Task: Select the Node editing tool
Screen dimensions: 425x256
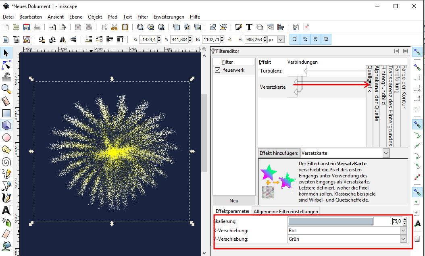Action: point(6,65)
